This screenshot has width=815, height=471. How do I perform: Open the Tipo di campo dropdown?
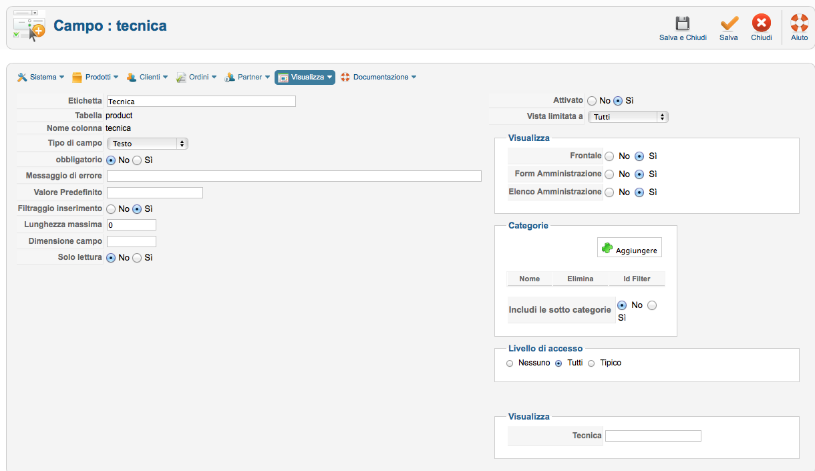point(147,144)
